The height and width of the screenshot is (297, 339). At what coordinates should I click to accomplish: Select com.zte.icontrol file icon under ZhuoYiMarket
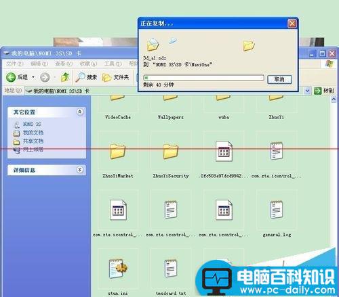click(x=118, y=210)
